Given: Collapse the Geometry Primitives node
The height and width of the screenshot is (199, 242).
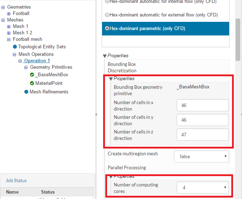Looking at the screenshot, I should 26,67.
